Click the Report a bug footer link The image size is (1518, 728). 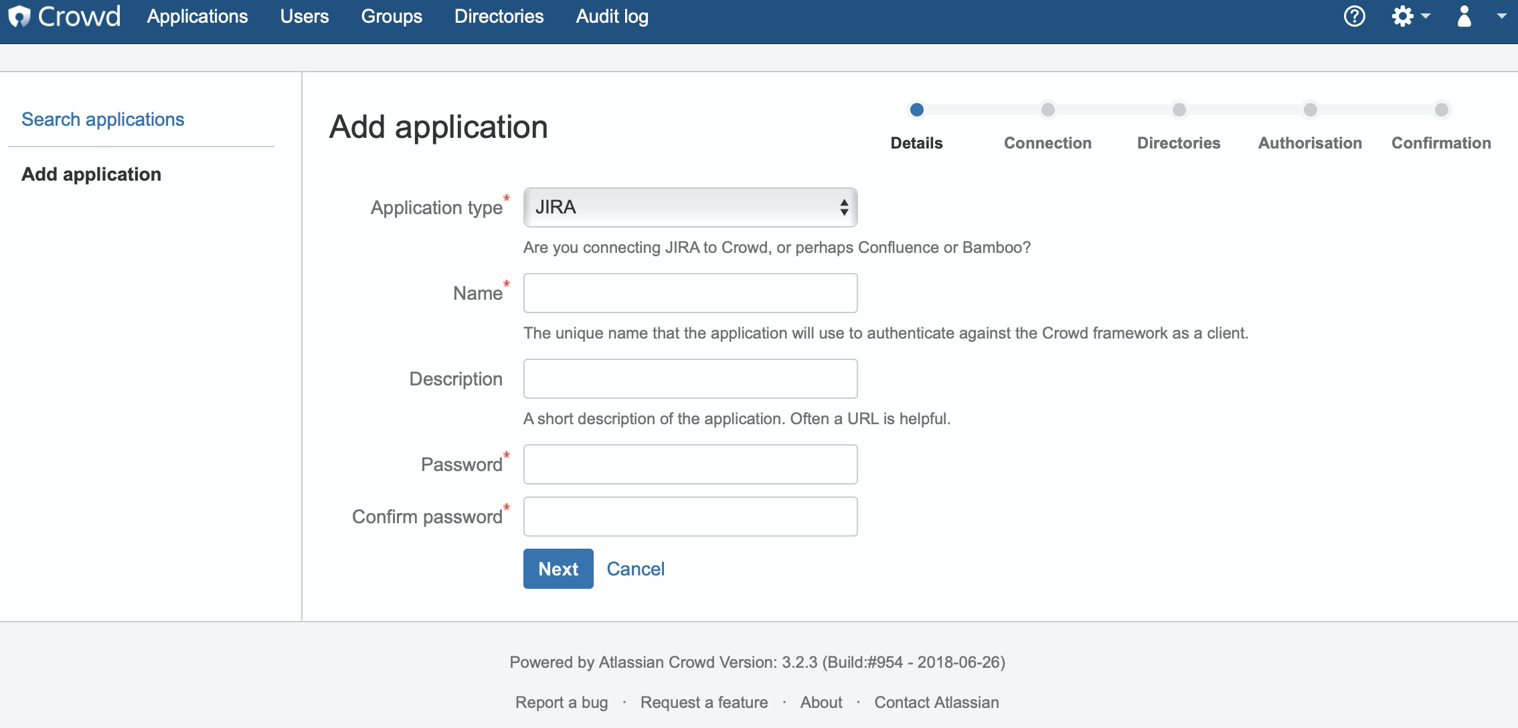(x=561, y=702)
